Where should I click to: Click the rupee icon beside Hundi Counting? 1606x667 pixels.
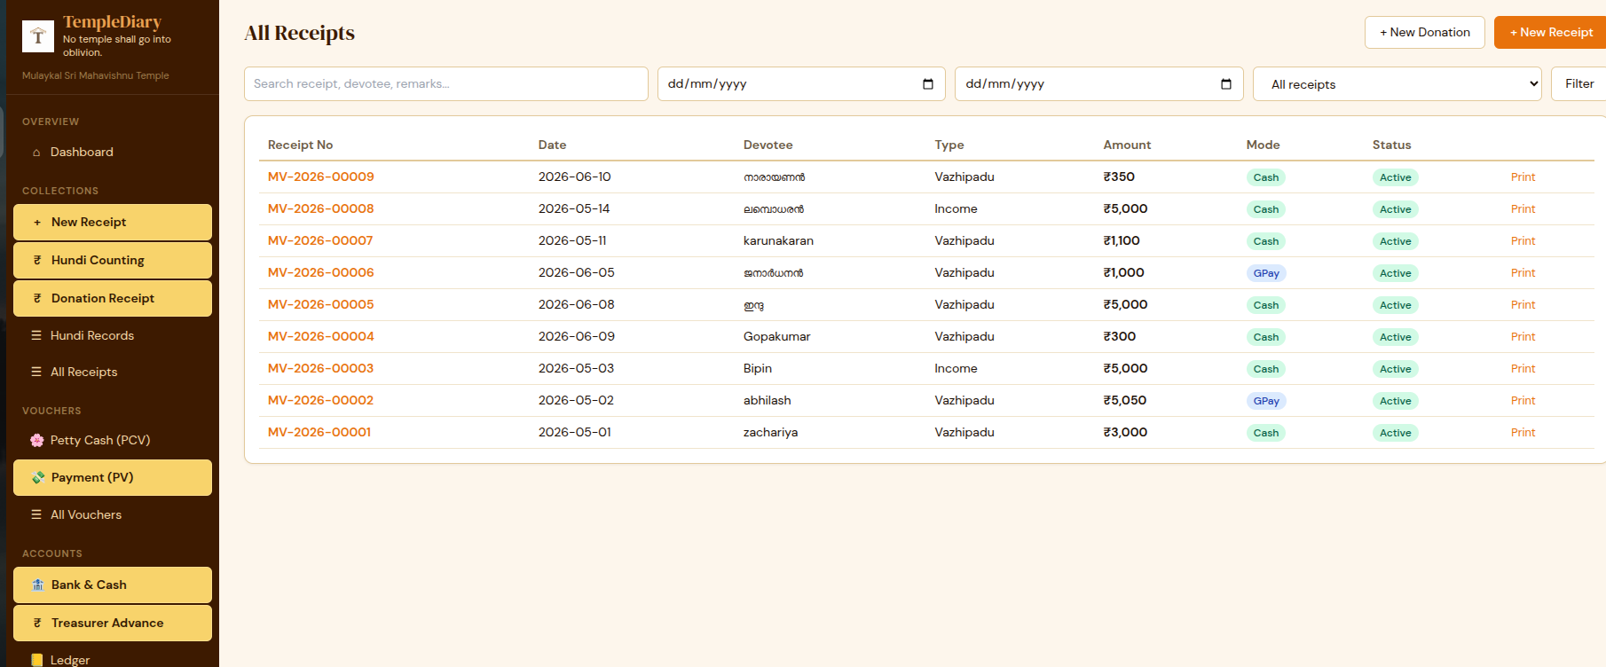click(37, 261)
